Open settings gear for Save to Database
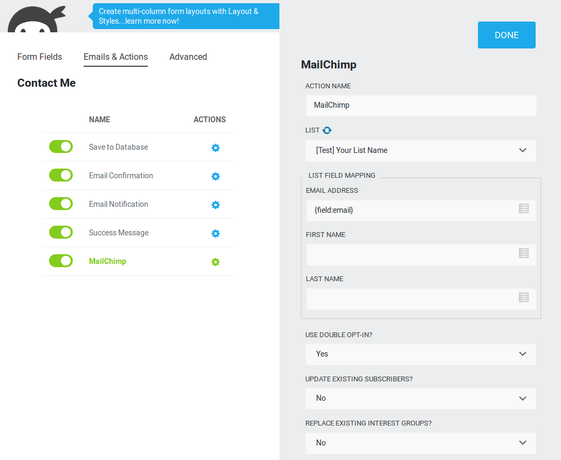Viewport: 561px width, 460px height. point(215,148)
